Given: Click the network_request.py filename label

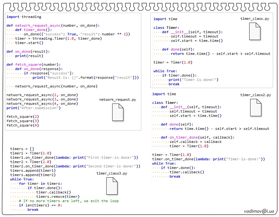Looking at the screenshot, I should point(117,100).
